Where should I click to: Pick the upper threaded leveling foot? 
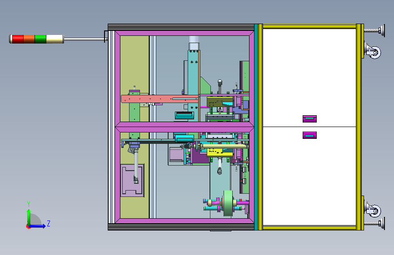pyautogui.click(x=374, y=30)
